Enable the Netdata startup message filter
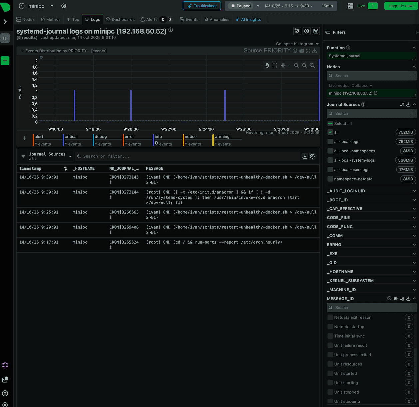The image size is (419, 407). tap(330, 327)
